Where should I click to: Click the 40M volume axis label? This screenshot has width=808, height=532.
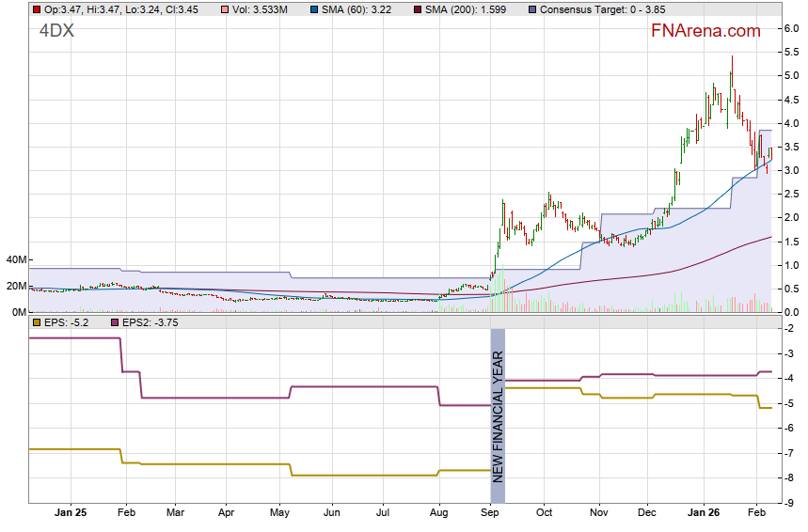point(15,259)
